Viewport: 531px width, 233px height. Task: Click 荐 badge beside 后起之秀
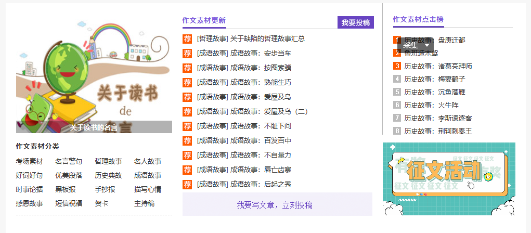pyautogui.click(x=187, y=185)
